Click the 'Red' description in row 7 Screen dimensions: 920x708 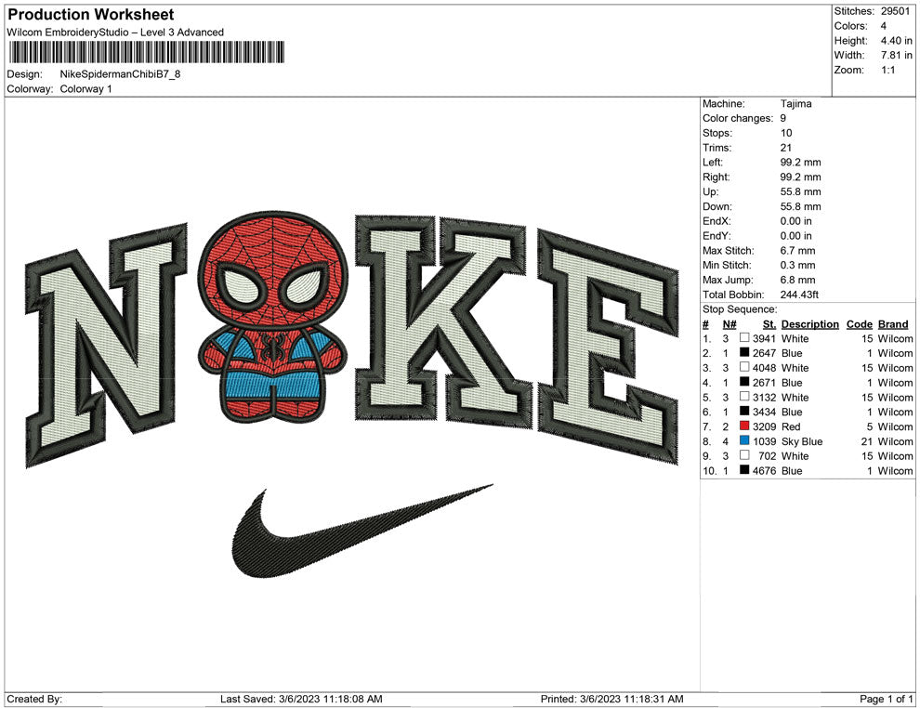pos(790,426)
